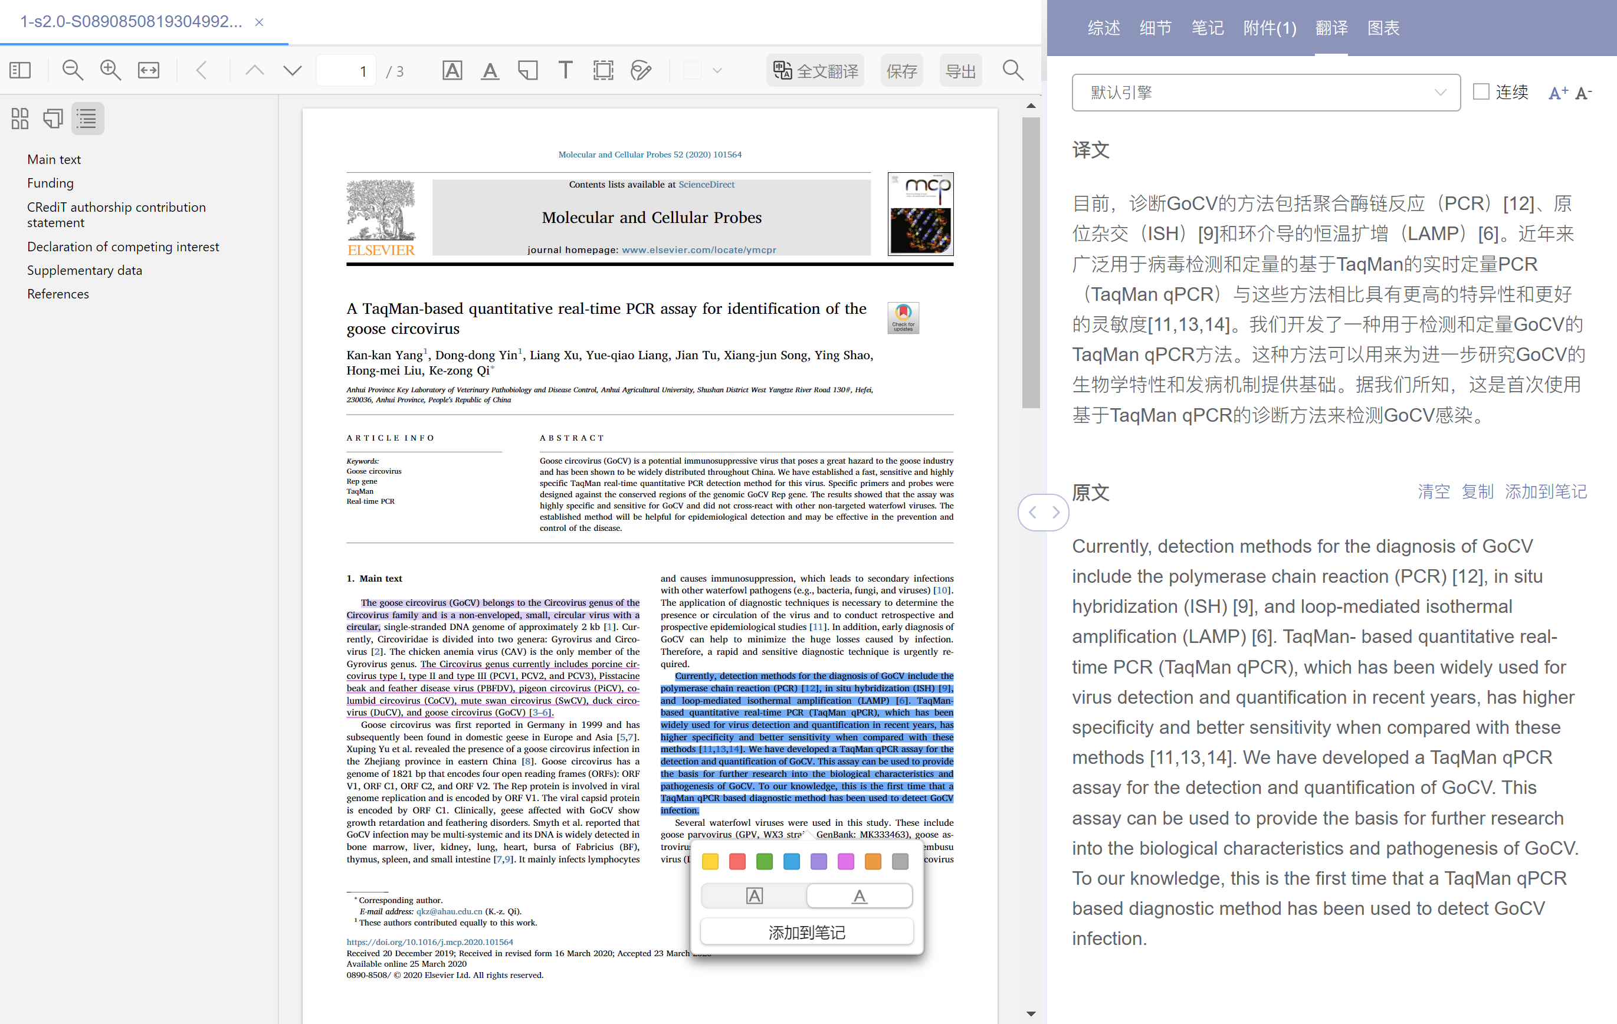Pick the red color swatch
Image resolution: width=1617 pixels, height=1024 pixels.
pos(737,861)
